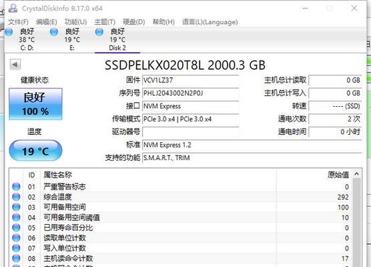Viewport: 371px width, 267px height.
Task: Click the blue status orb for C: D:
Action: (x=9, y=32)
